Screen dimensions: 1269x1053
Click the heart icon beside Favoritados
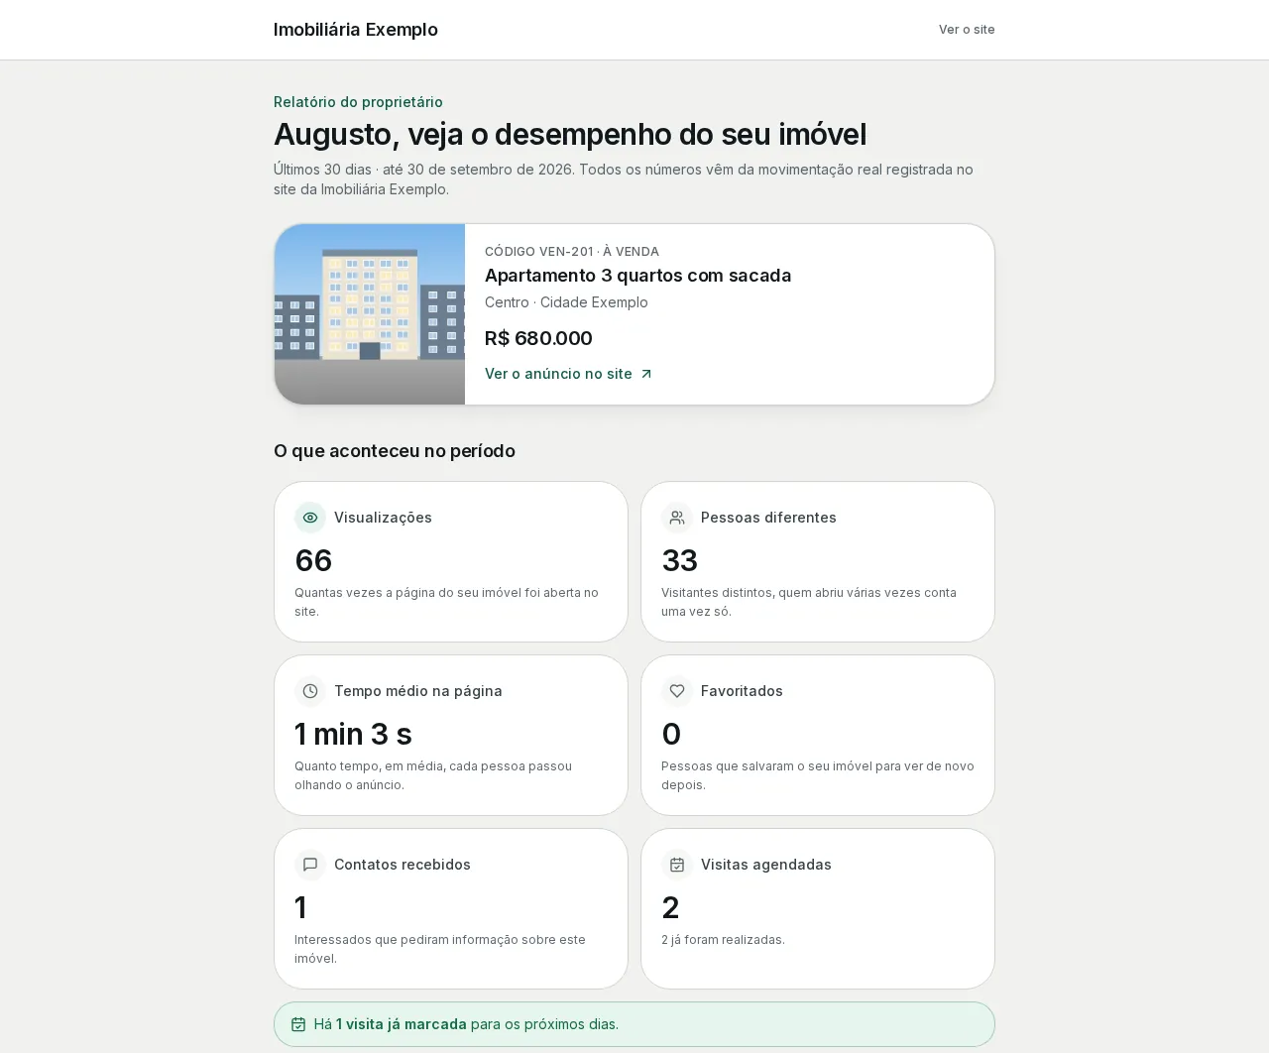coord(677,691)
